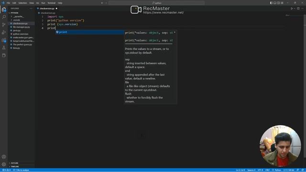Click the Python 3.11 interpreter version status item
This screenshot has height=172, width=306.
click(289, 170)
